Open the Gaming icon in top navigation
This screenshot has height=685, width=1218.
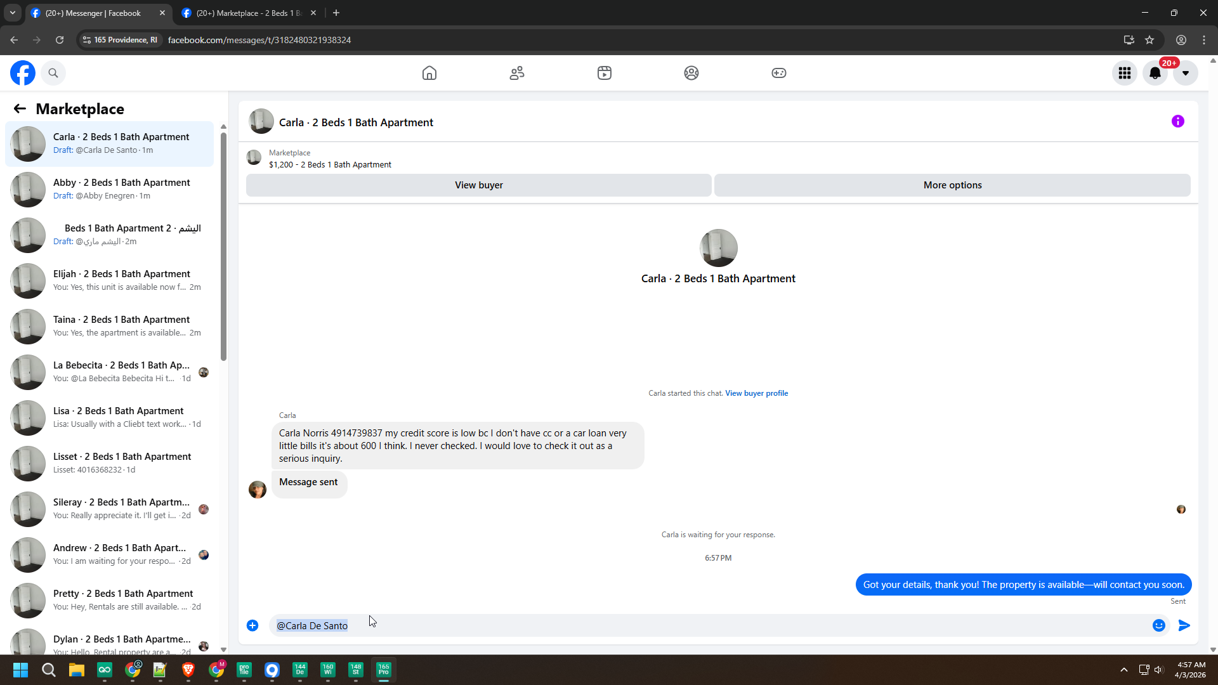(779, 73)
